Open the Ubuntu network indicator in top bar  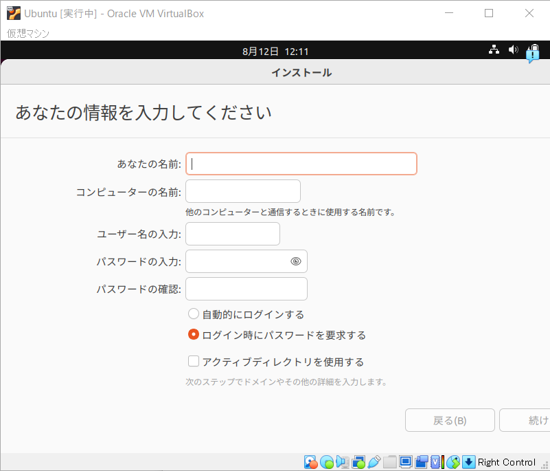(x=494, y=50)
